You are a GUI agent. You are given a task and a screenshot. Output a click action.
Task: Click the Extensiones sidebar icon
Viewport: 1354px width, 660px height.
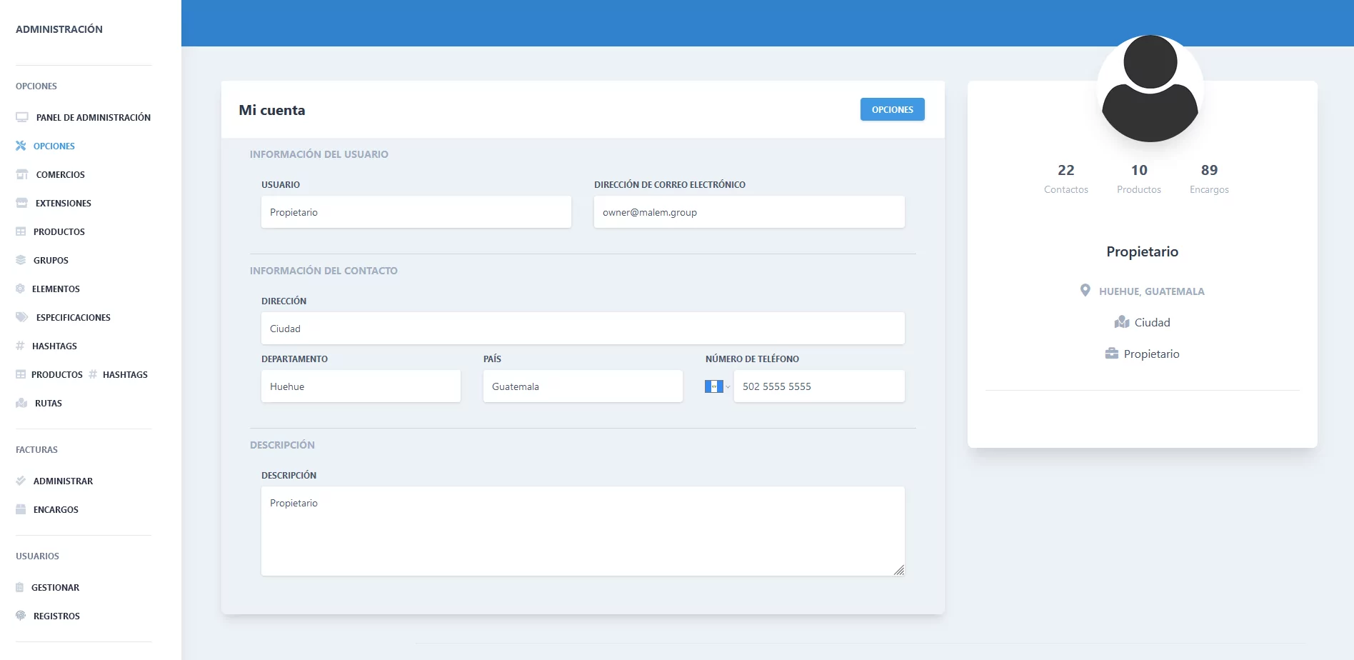click(x=21, y=203)
